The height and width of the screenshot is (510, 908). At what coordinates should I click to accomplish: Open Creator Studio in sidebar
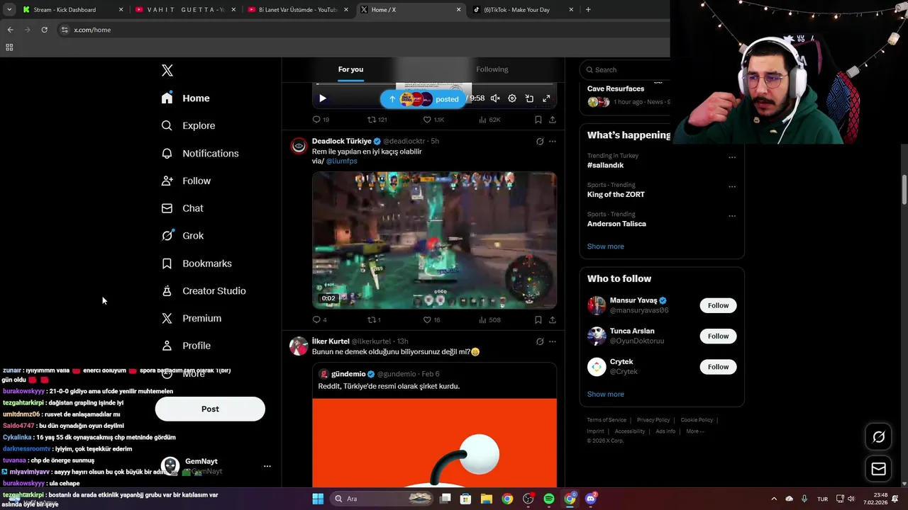(204, 290)
